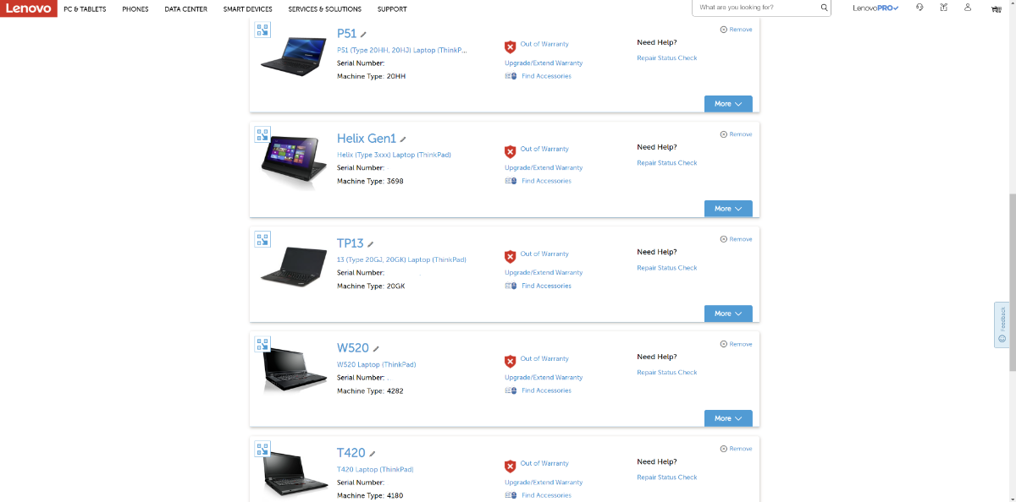Click the search magnifier icon in header

pos(824,8)
